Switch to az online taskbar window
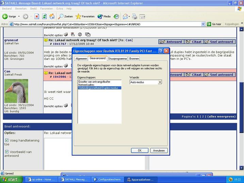 [42, 180]
